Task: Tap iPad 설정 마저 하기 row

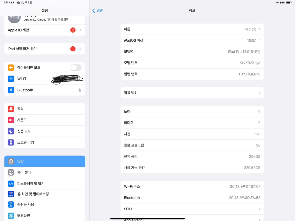Action: [x=45, y=49]
